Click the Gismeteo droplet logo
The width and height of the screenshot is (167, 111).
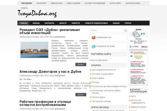click(130, 47)
